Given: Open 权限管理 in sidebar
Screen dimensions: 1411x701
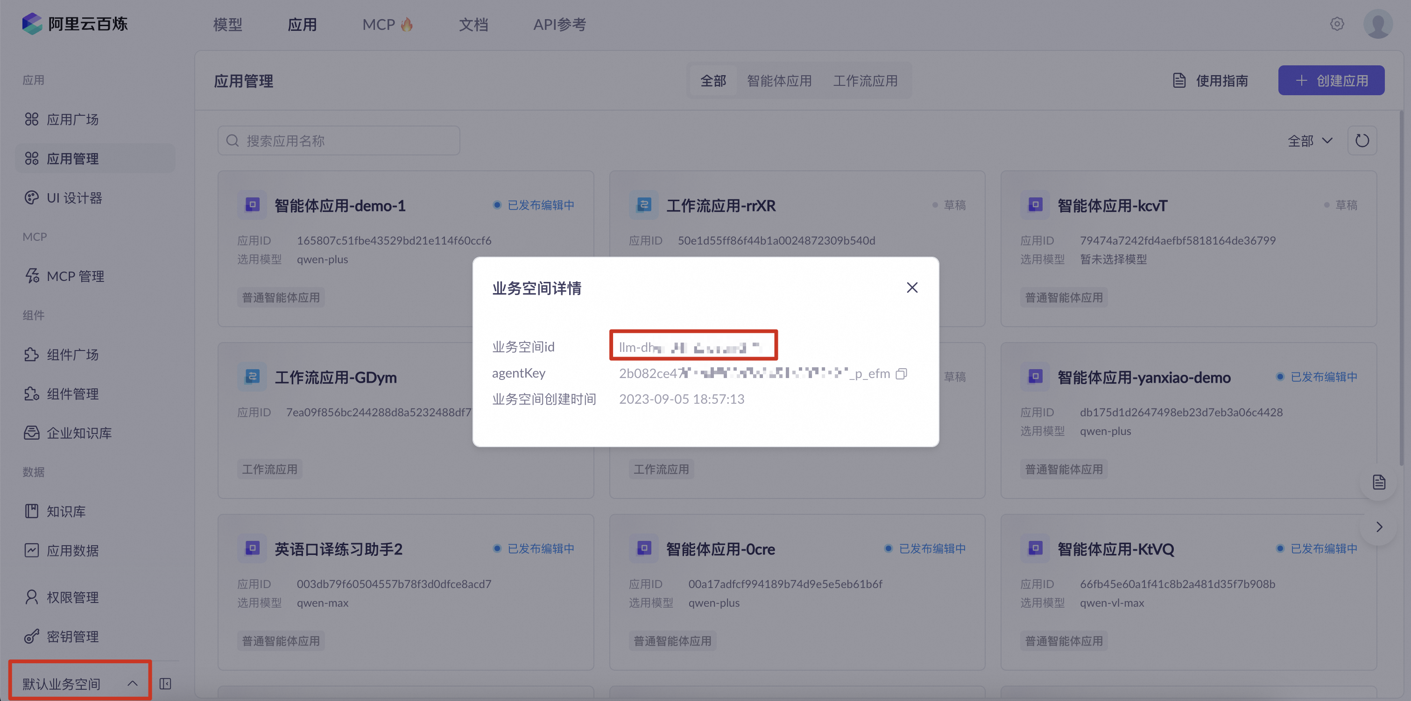Looking at the screenshot, I should coord(95,597).
